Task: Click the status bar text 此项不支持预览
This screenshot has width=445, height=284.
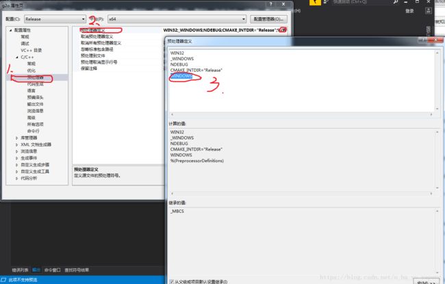Action: (23, 280)
